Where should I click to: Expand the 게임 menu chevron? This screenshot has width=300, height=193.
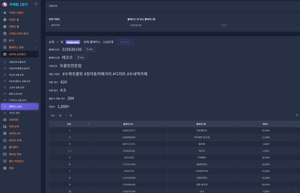pyautogui.click(x=36, y=168)
